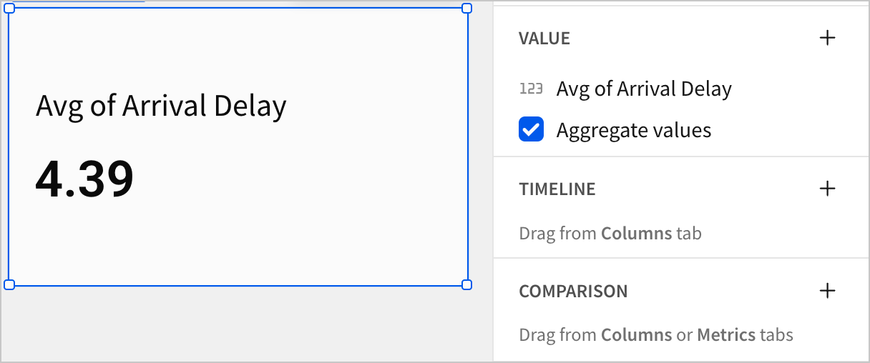Click the COMPARISON section header
870x363 pixels.
[573, 292]
